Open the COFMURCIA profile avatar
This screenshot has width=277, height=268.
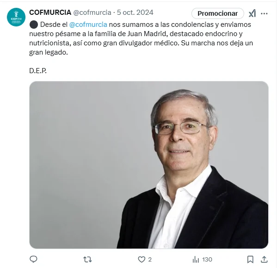click(x=16, y=17)
